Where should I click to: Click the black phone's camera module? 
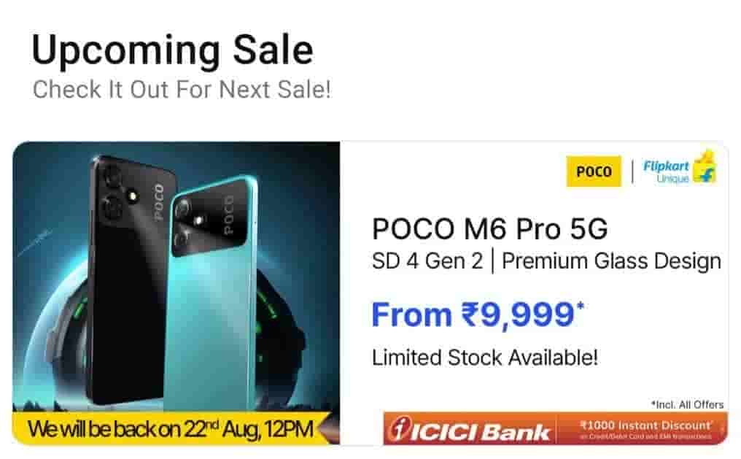click(x=114, y=193)
